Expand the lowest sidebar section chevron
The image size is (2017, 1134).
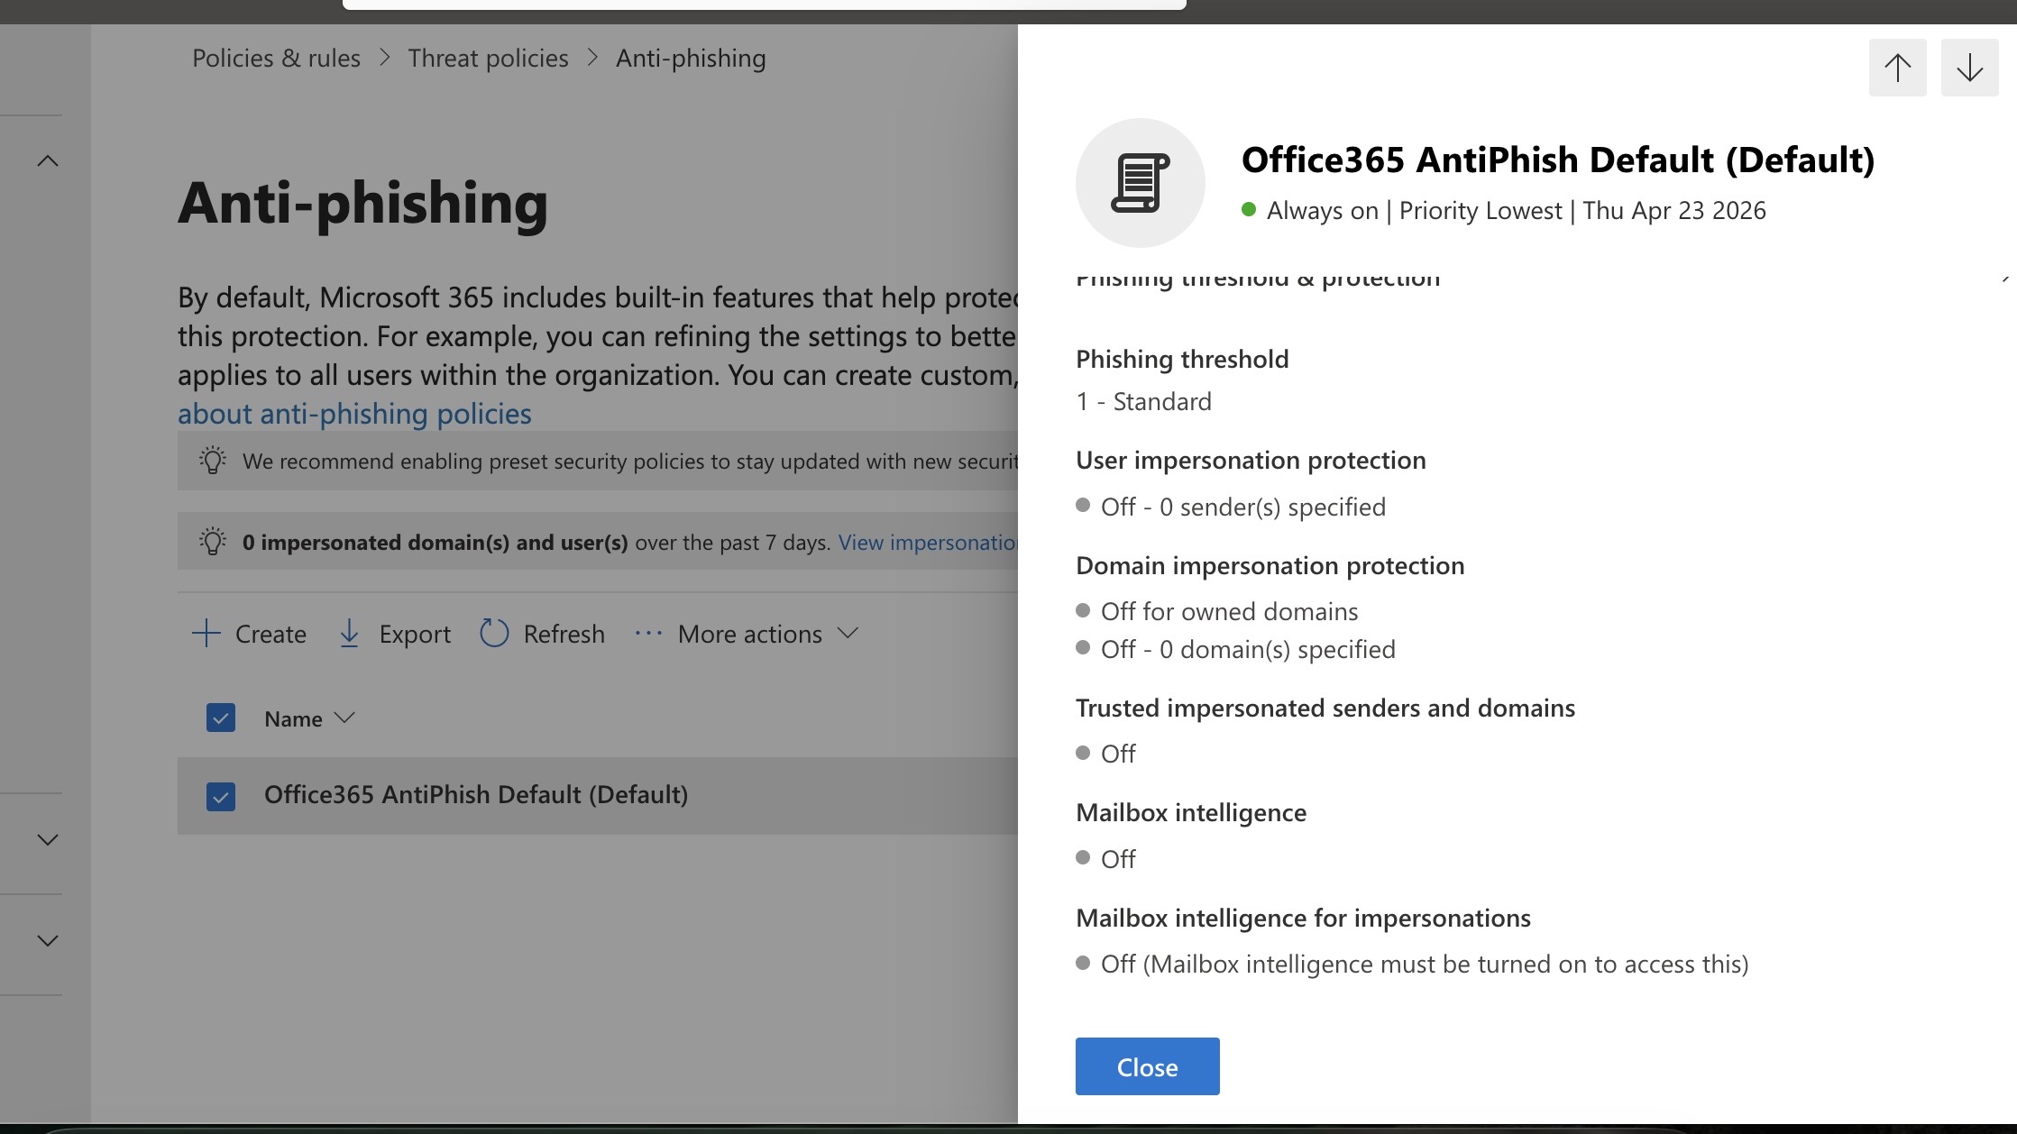click(x=48, y=941)
